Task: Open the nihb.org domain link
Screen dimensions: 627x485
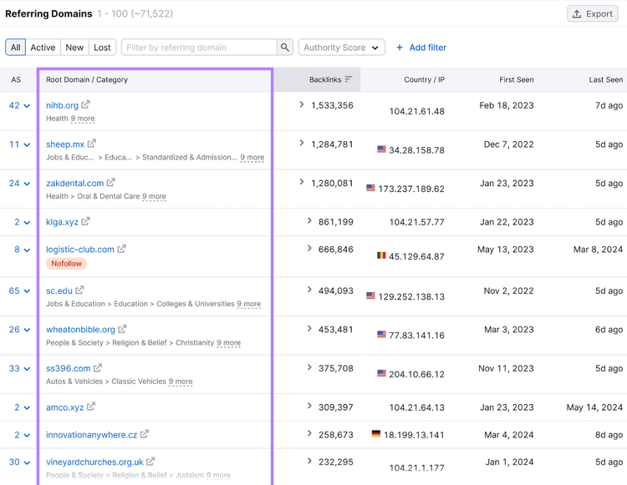Action: [62, 105]
